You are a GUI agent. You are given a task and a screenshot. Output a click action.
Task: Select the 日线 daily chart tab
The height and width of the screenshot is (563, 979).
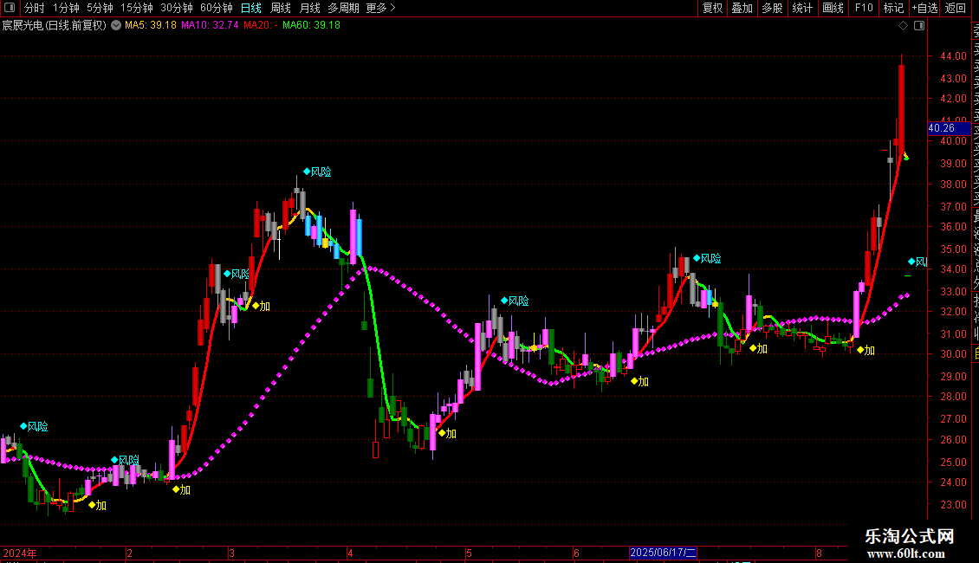click(x=251, y=8)
